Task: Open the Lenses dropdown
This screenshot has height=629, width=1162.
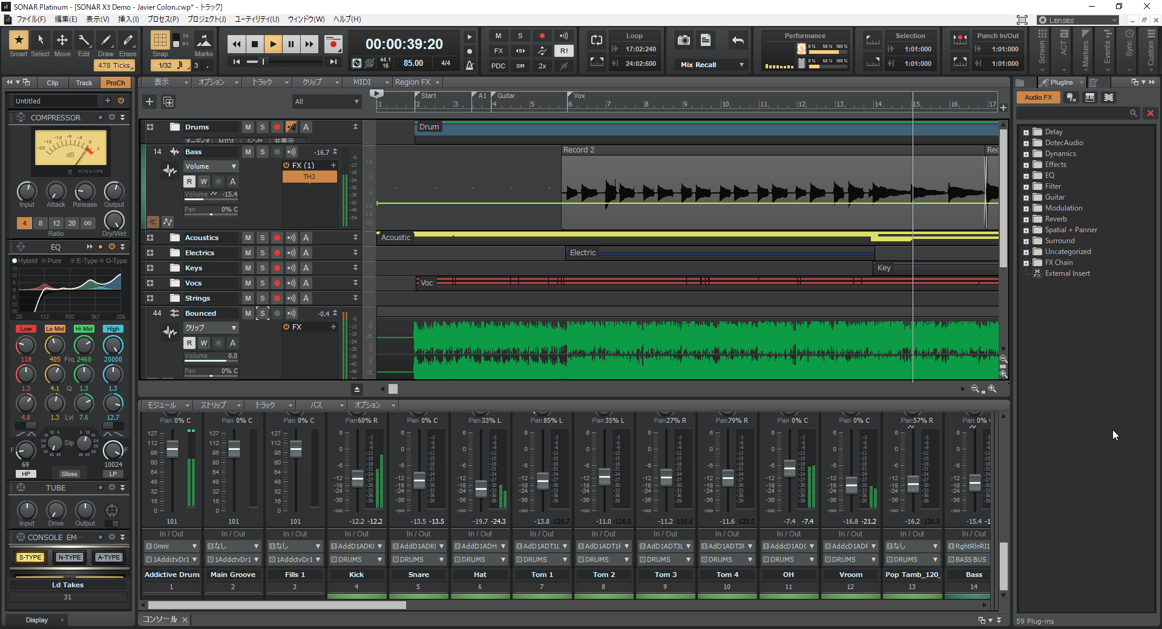Action: (1078, 20)
